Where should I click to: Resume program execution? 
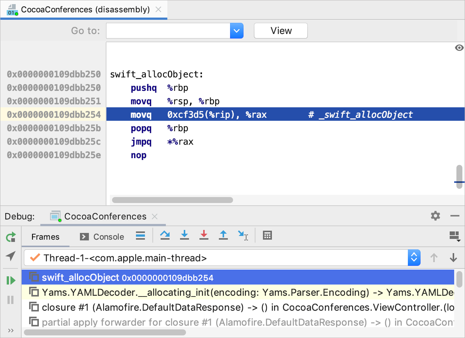(11, 280)
